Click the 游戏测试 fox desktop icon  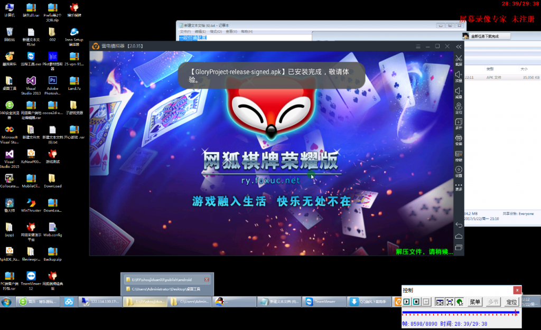52,156
